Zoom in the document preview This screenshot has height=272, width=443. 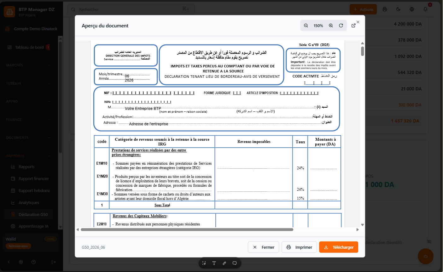click(331, 26)
